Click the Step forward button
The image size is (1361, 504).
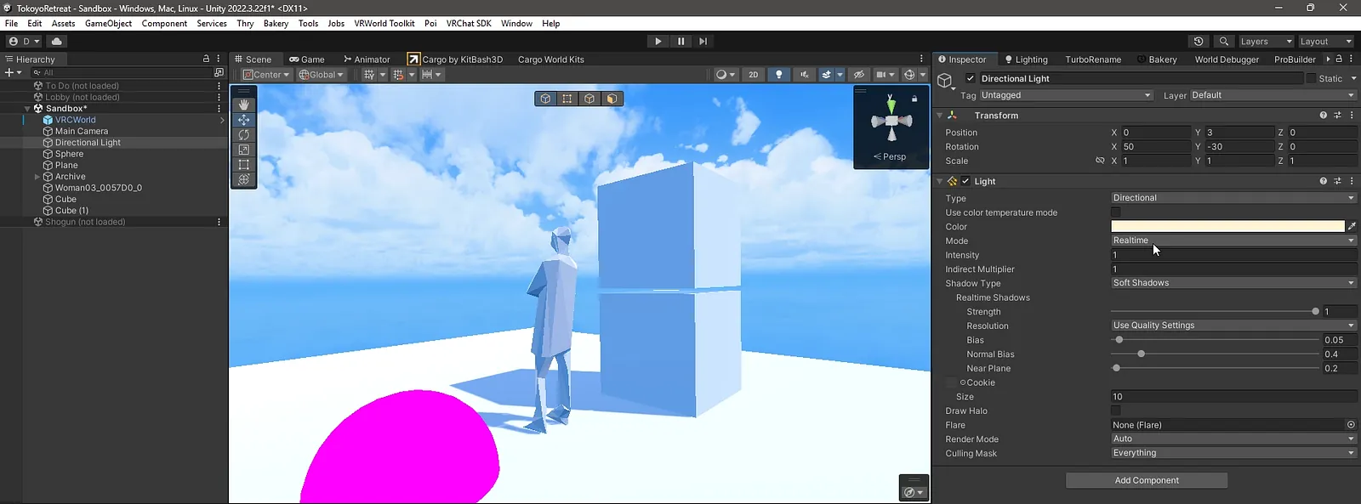click(x=703, y=41)
